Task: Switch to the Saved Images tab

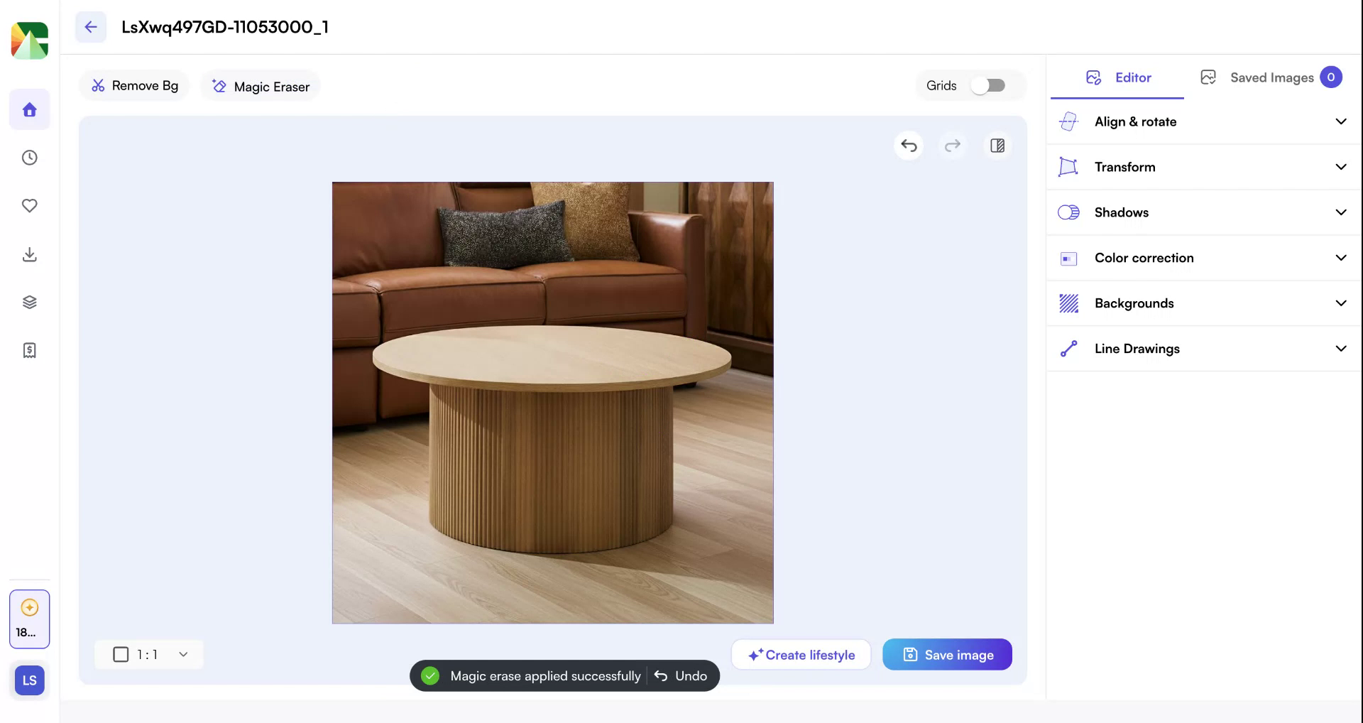Action: [x=1272, y=77]
